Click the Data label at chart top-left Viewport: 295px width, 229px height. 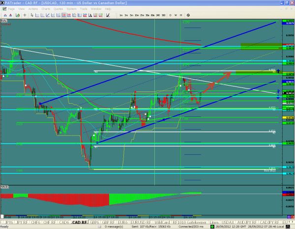(x=3, y=21)
